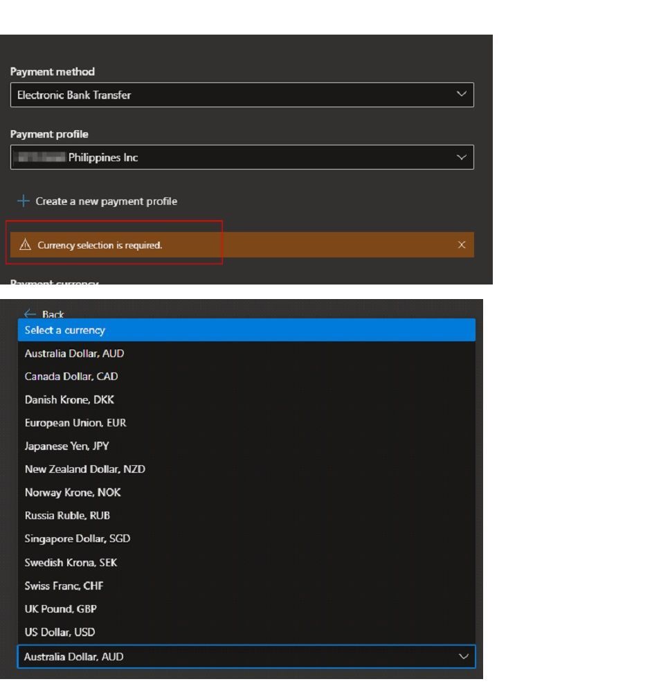Screen dimensions: 670x695
Task: Select Russia Ruble, RUB option
Action: (x=246, y=516)
